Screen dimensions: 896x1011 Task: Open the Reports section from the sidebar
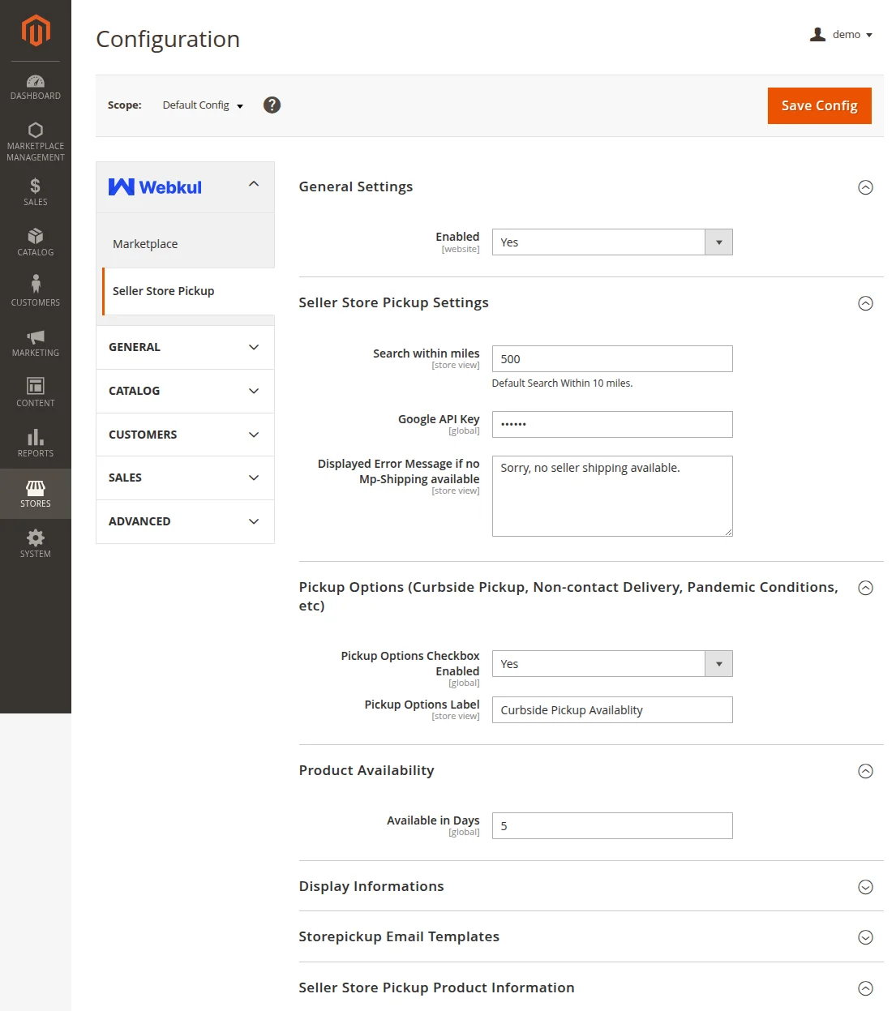(36, 443)
